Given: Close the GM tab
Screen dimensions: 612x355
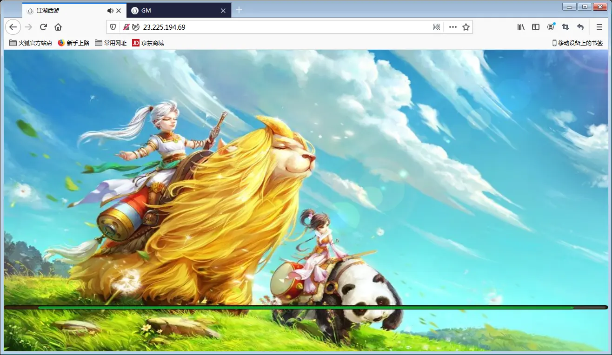Looking at the screenshot, I should tap(223, 10).
